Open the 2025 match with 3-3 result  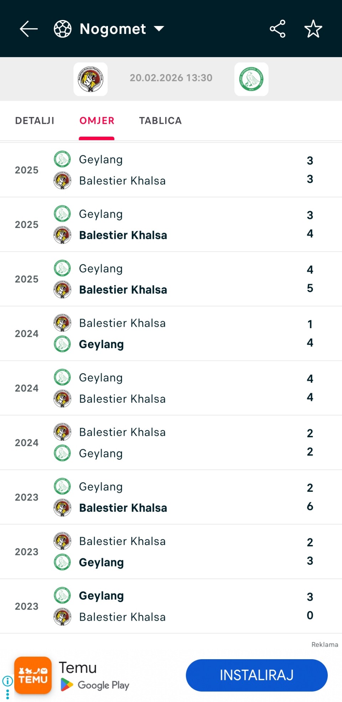point(171,170)
